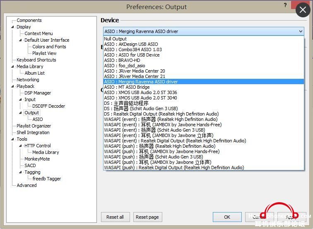
Task: Select WASAPI (push) : 耳机 JAMBOX 立体声
Action: pyautogui.click(x=204, y=162)
